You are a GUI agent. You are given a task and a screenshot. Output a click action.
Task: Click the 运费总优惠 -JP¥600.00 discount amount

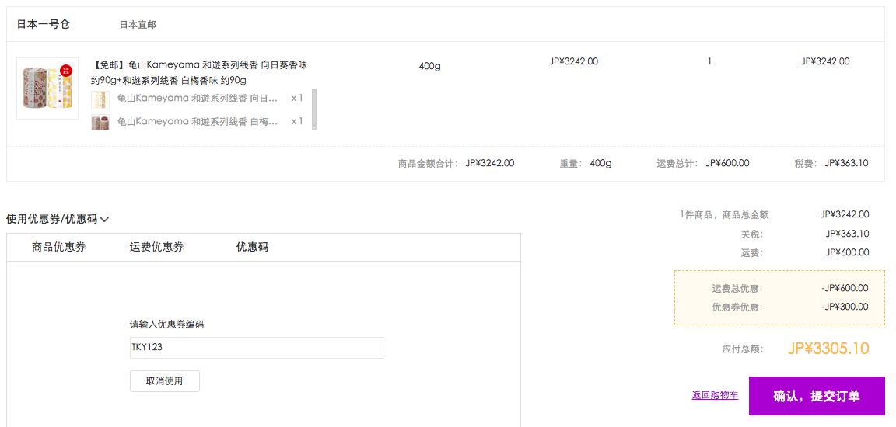coord(845,289)
